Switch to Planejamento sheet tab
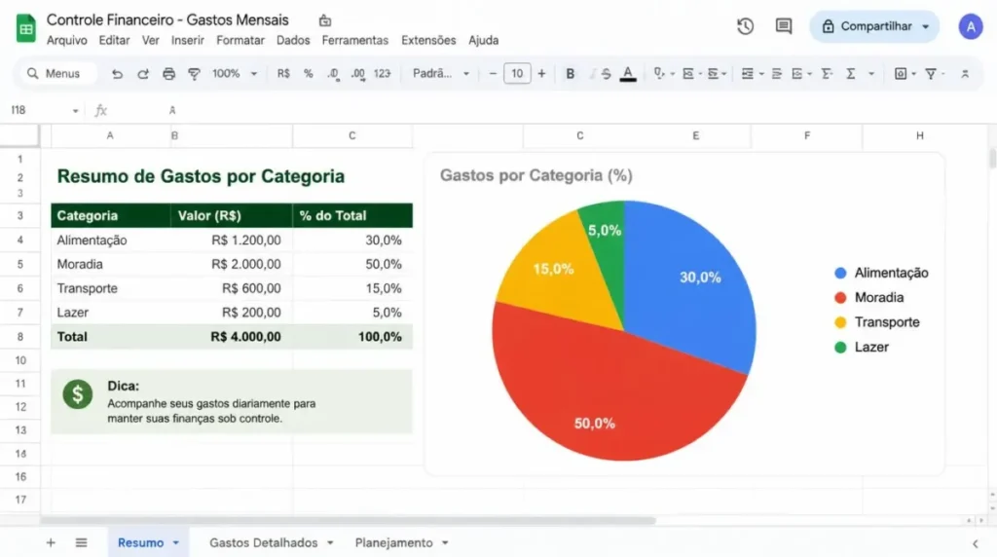997x557 pixels. pyautogui.click(x=393, y=543)
